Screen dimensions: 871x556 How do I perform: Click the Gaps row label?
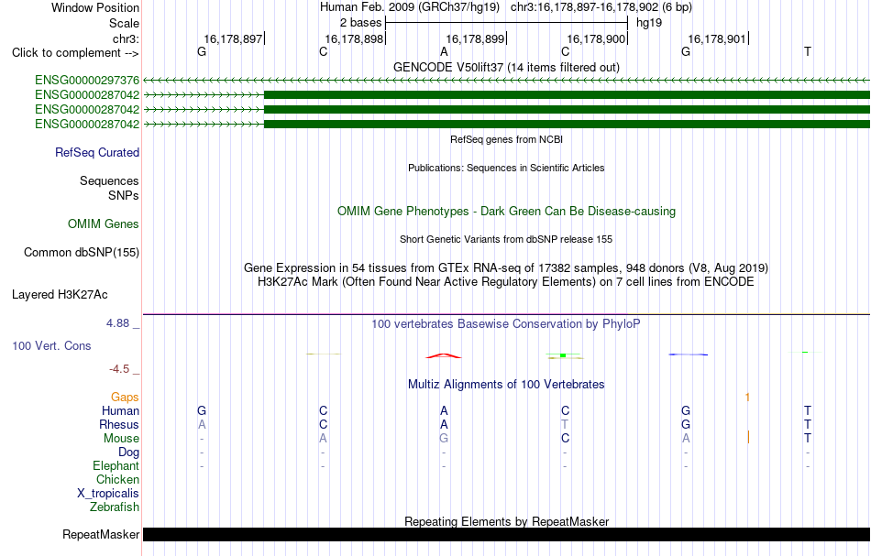(125, 398)
